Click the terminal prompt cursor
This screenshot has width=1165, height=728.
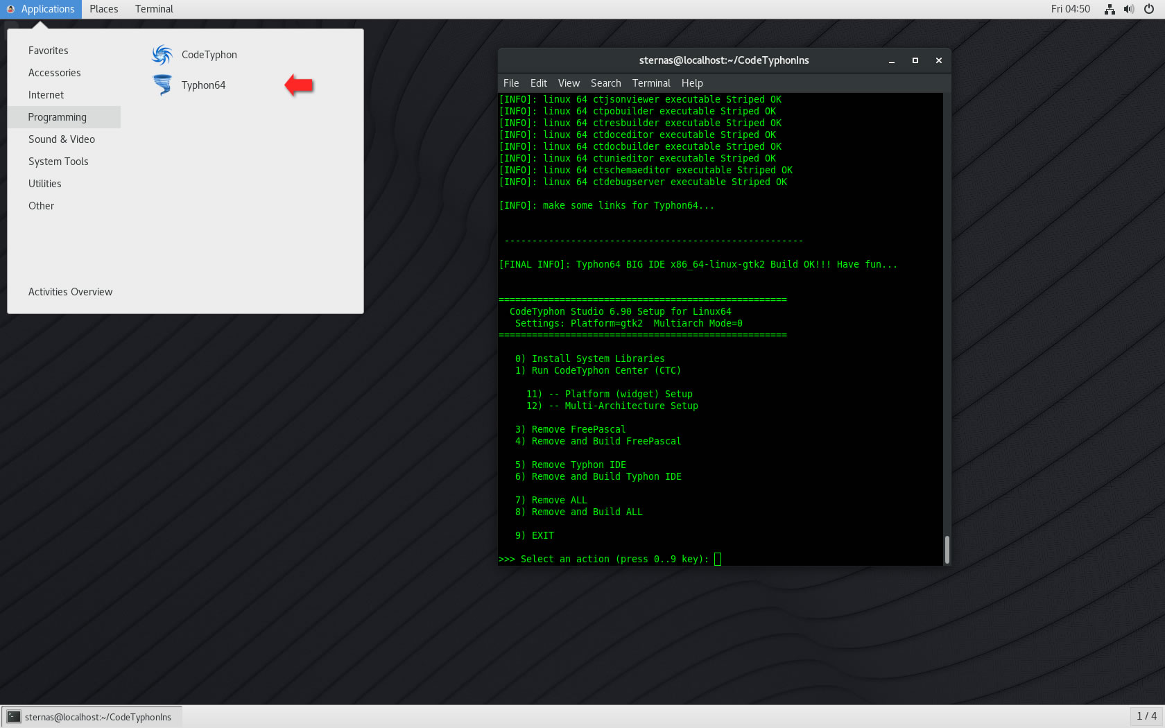[718, 559]
